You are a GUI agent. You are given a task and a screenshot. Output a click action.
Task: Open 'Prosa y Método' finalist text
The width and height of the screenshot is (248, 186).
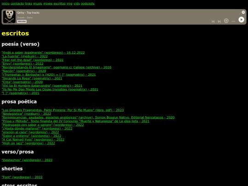coord(75,121)
